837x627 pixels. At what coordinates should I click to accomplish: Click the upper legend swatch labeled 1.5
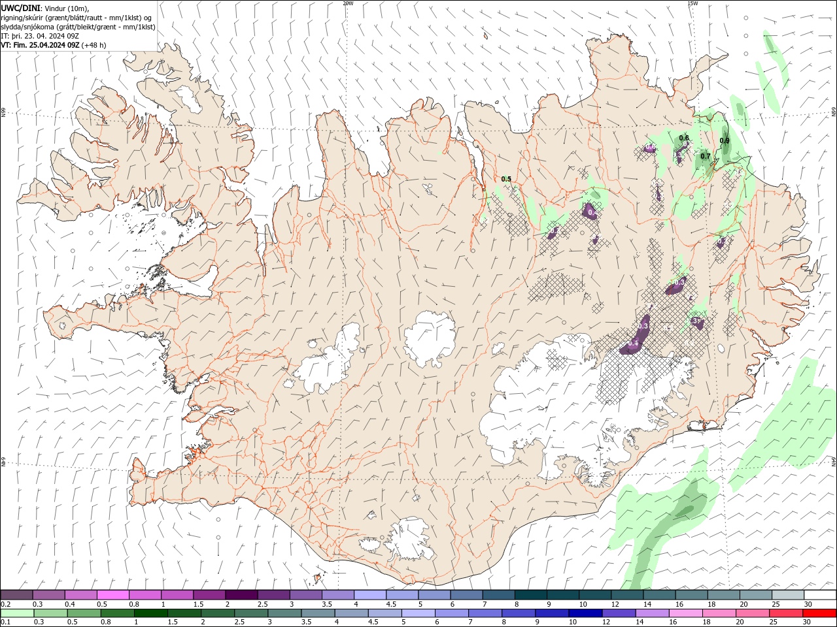click(209, 595)
